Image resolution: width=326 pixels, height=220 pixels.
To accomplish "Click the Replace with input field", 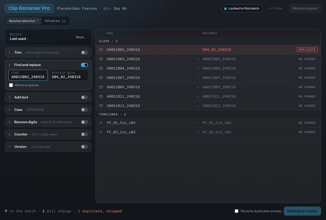I will 68,75.
